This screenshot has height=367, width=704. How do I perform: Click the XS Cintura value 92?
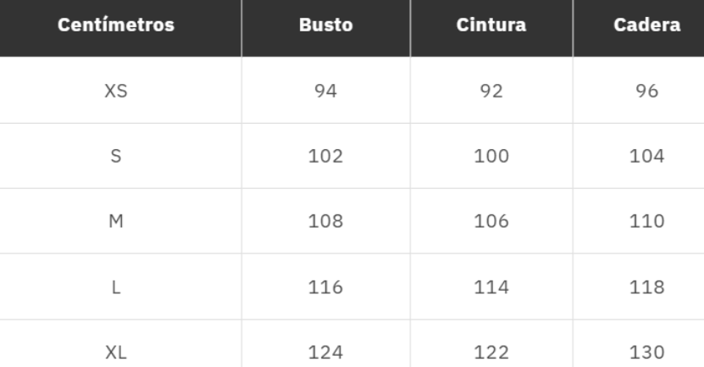click(491, 91)
